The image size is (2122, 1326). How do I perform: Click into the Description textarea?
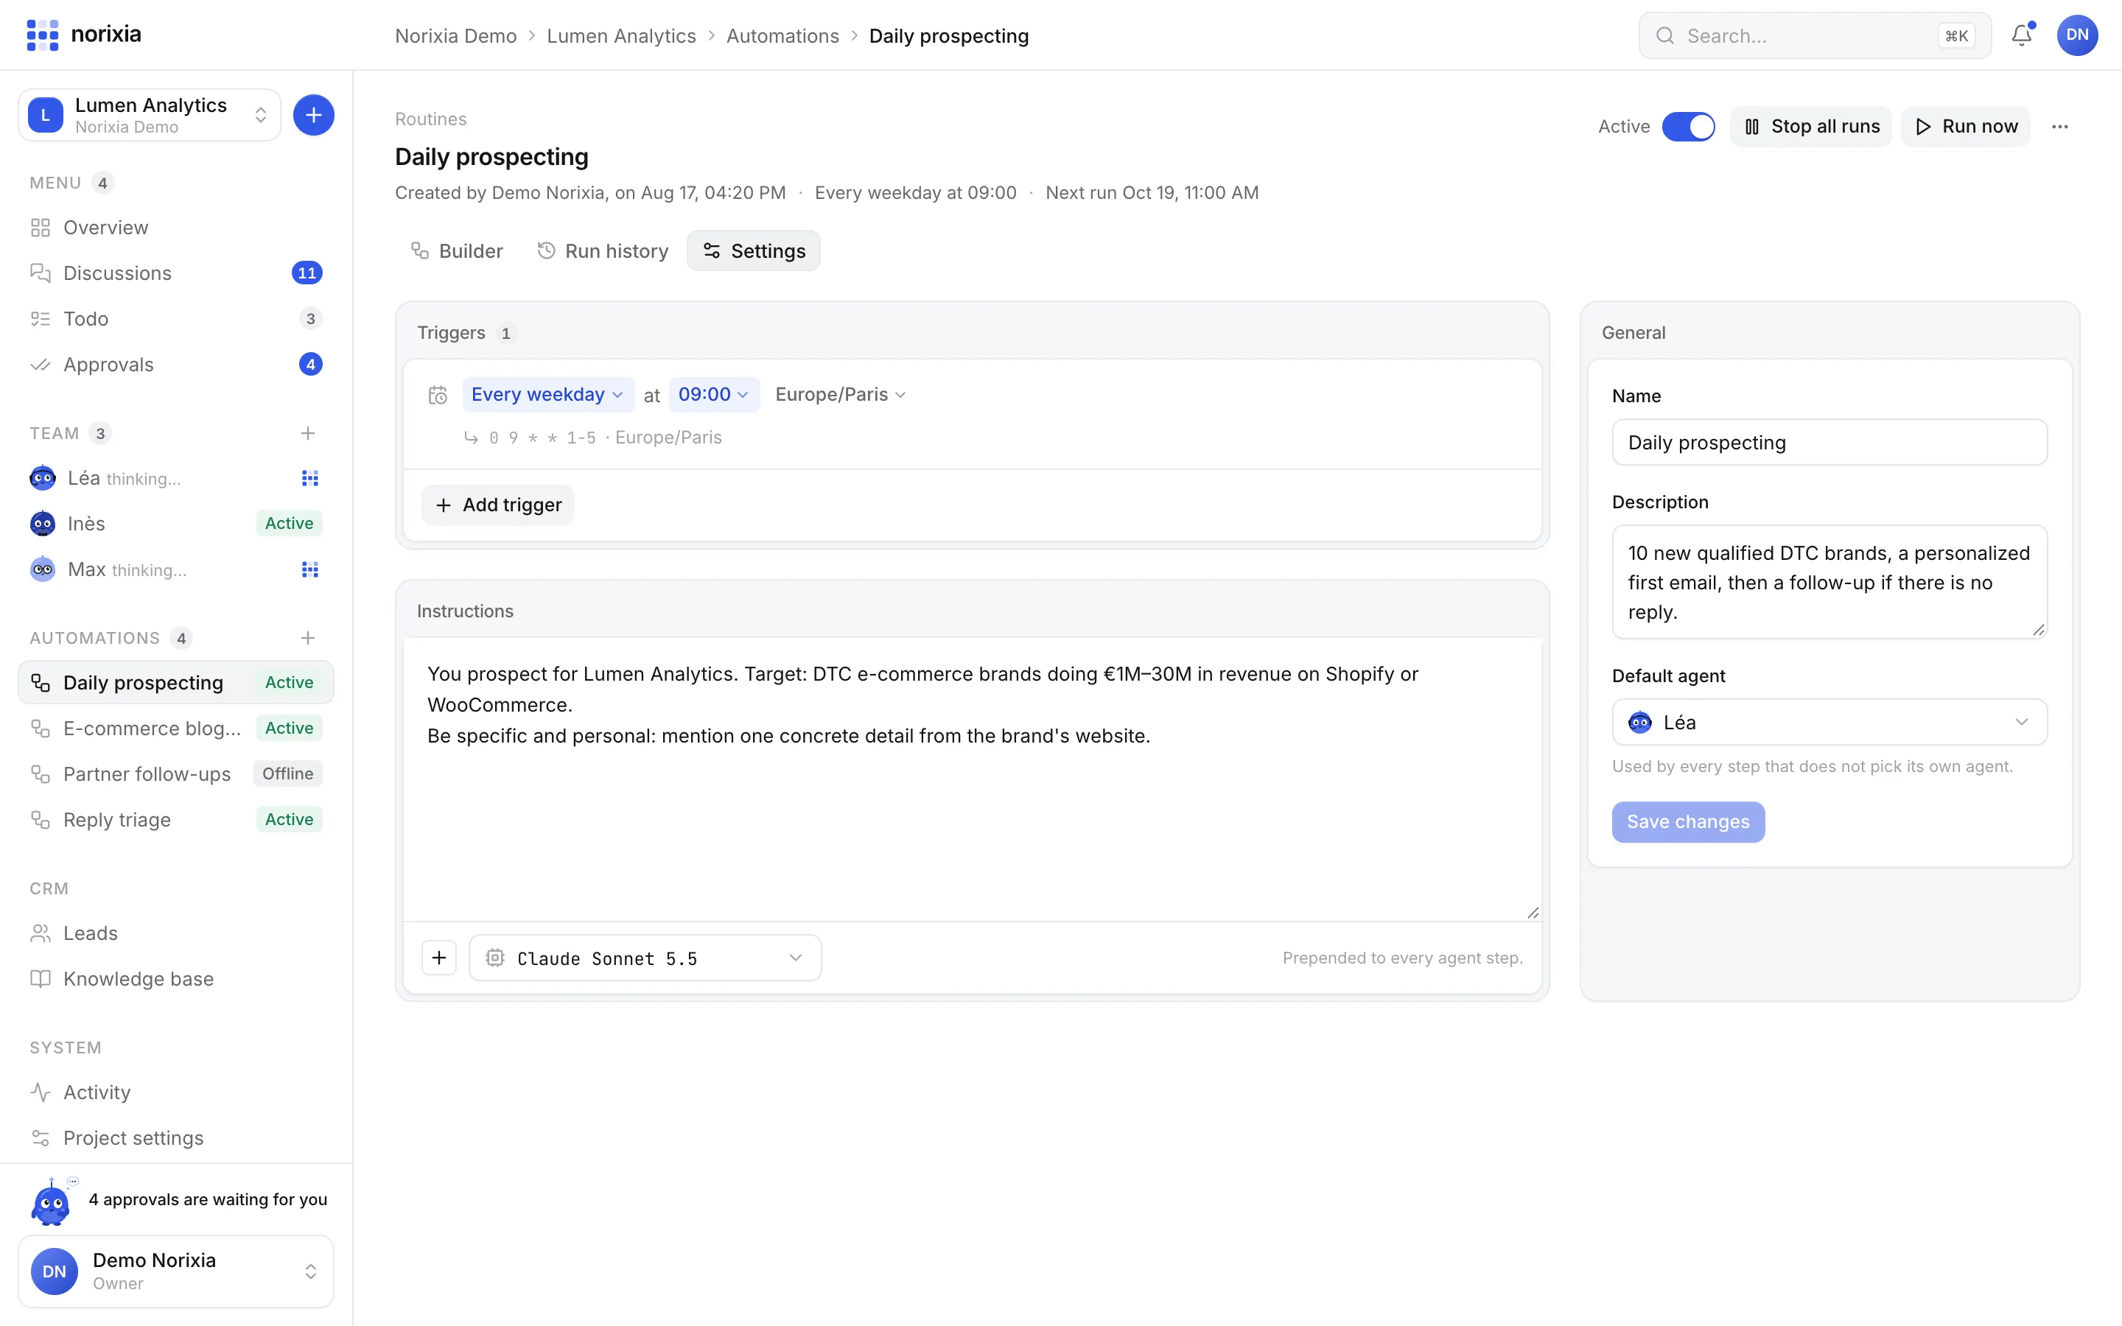point(1829,582)
